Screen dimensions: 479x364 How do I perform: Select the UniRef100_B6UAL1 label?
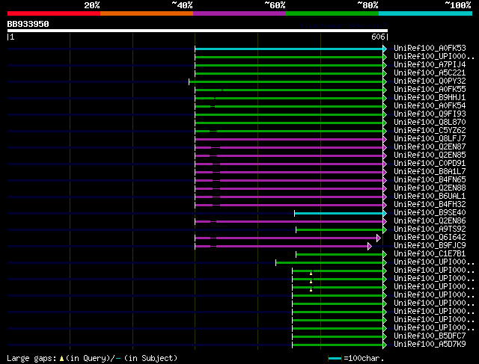430,197
